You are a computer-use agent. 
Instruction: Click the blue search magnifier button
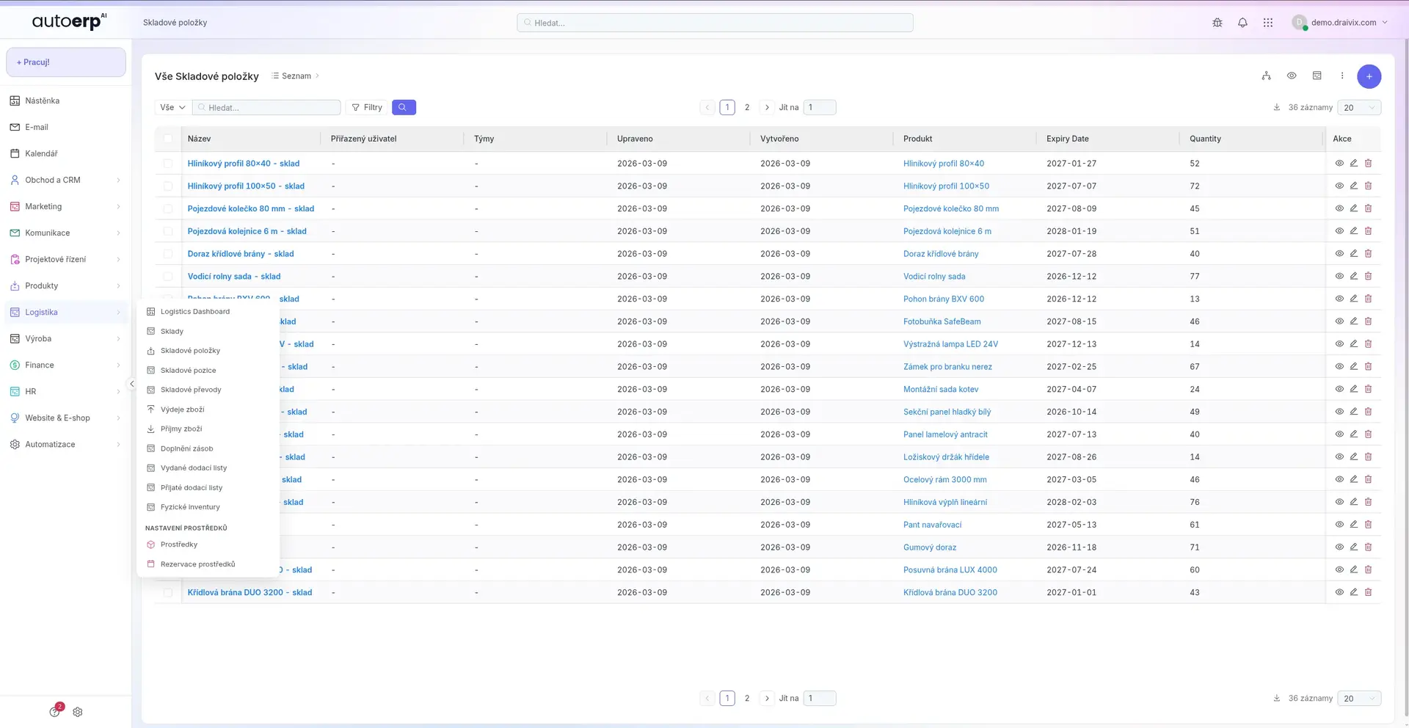pyautogui.click(x=404, y=107)
